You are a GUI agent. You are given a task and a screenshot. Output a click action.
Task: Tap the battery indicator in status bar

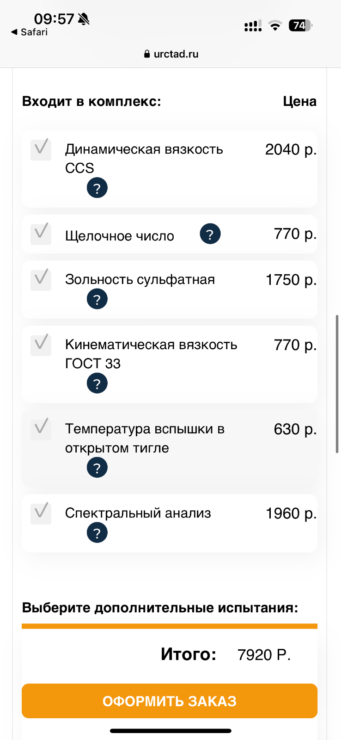300,25
